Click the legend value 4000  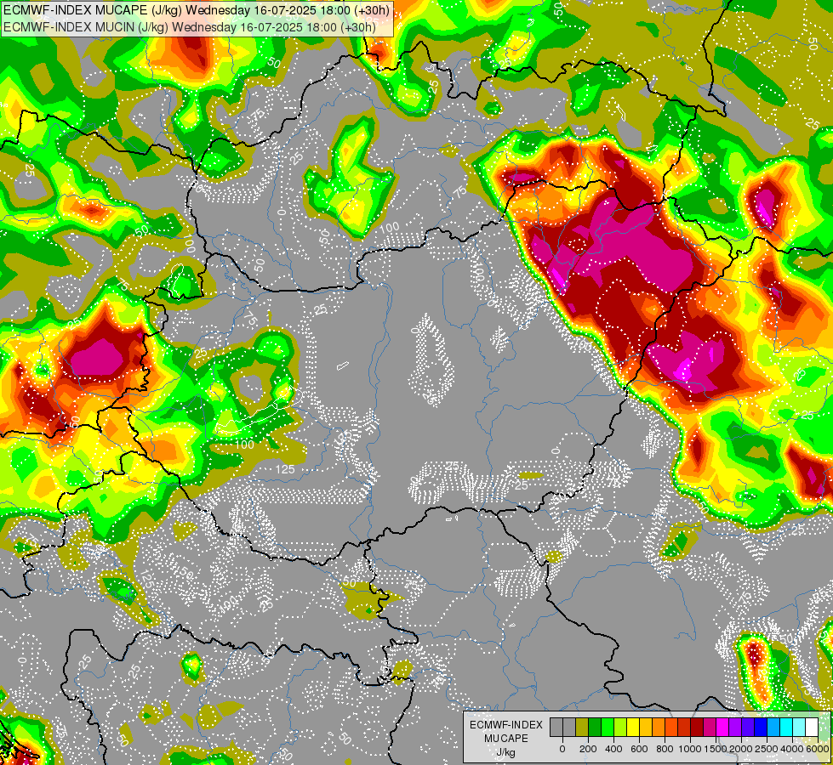pos(792,749)
